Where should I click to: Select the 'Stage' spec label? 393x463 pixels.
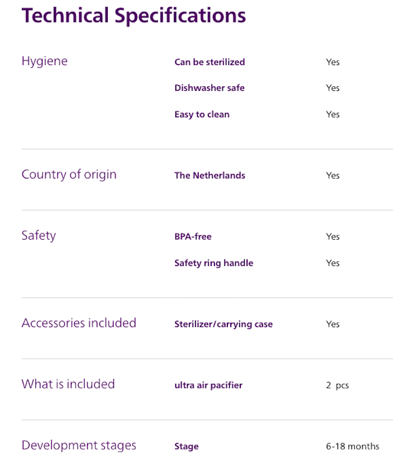click(x=186, y=447)
